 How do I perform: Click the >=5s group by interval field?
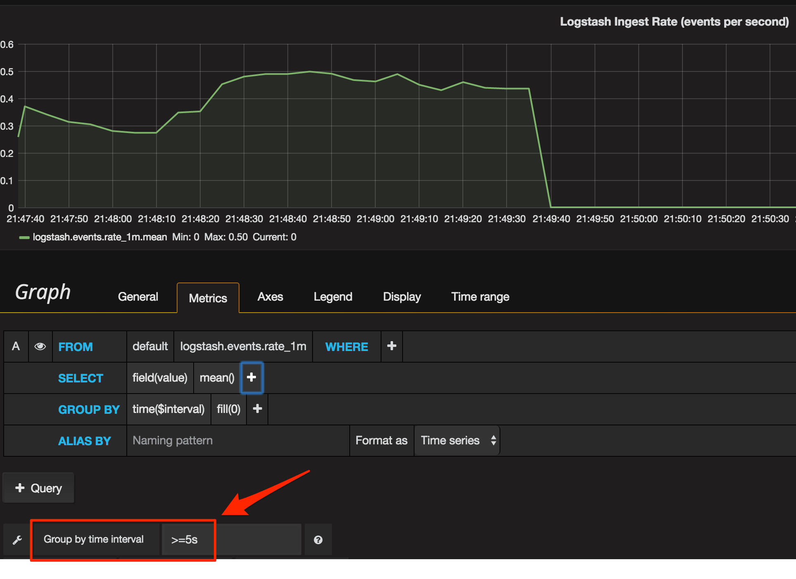pos(185,539)
